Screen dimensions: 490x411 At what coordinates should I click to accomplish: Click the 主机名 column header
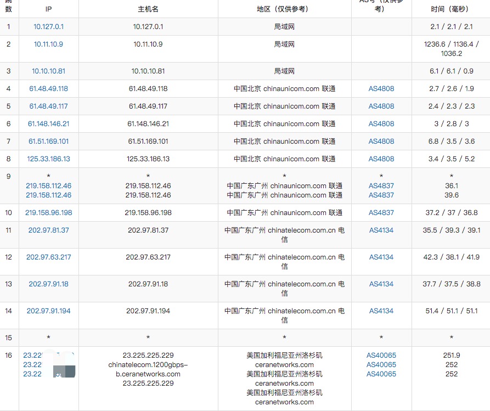click(148, 9)
